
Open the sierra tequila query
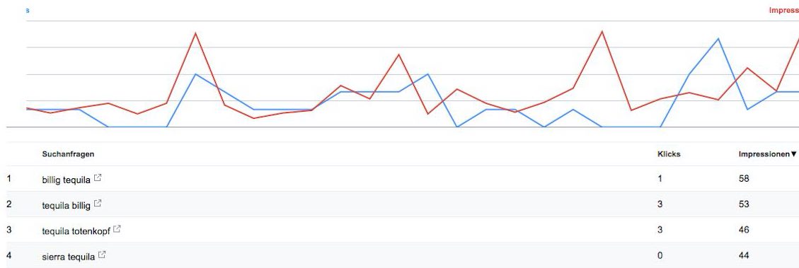click(x=68, y=256)
